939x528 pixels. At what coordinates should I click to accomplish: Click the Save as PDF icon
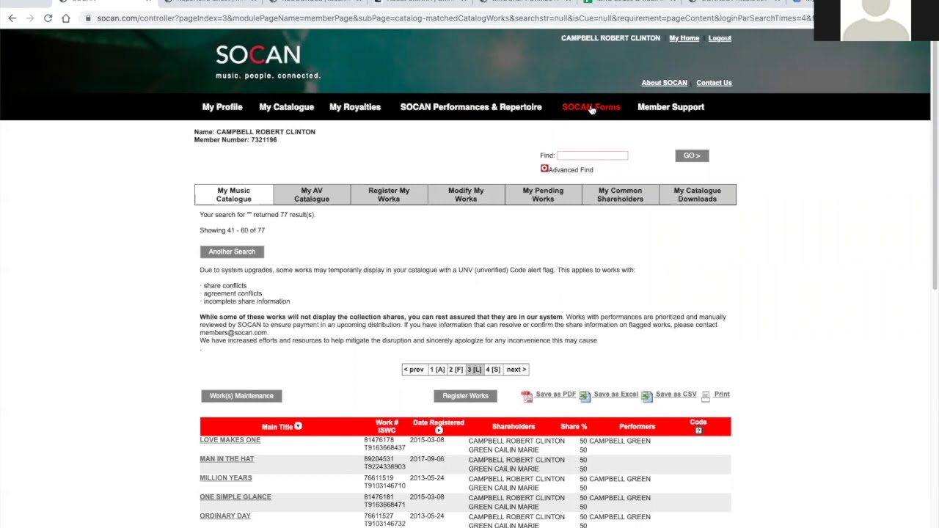[x=527, y=396]
